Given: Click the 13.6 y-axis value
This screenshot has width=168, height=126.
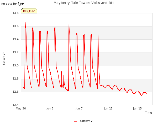Looking at the screenshot, I should click(16, 26).
